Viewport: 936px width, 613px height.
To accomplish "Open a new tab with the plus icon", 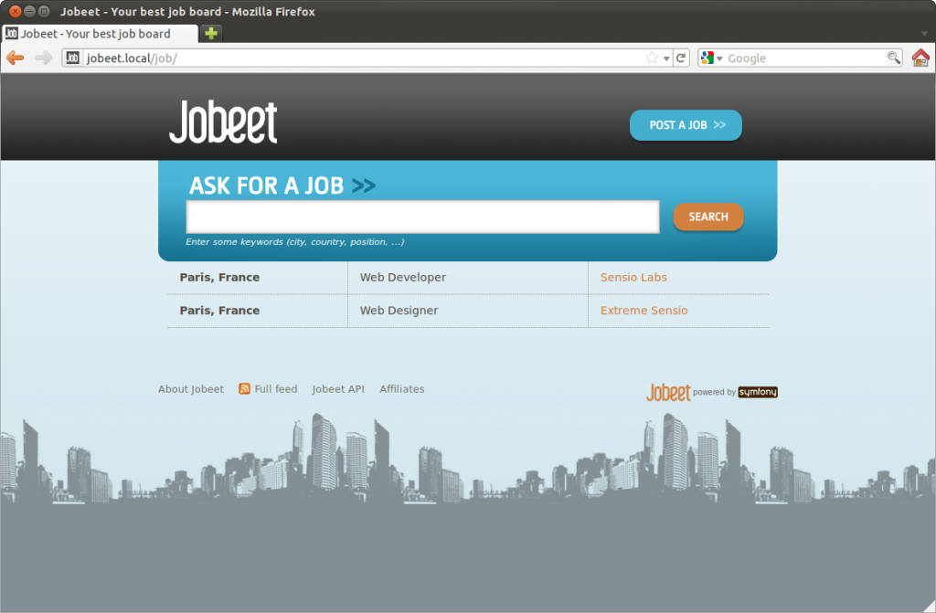I will (x=211, y=34).
